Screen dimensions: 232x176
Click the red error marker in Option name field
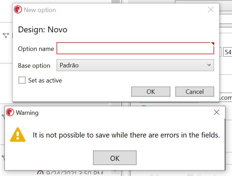point(213,44)
